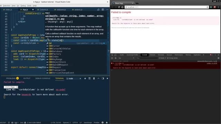Show errors and warnings count in status bar
Screen dimensions: 221x124
pos(15,123)
